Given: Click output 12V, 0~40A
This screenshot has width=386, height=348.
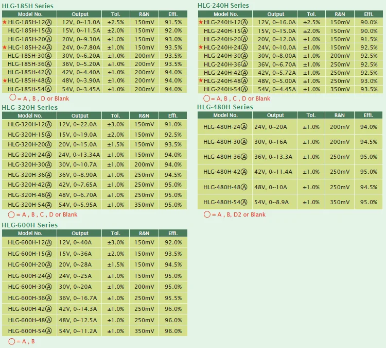Looking at the screenshot, I should (x=75, y=242).
